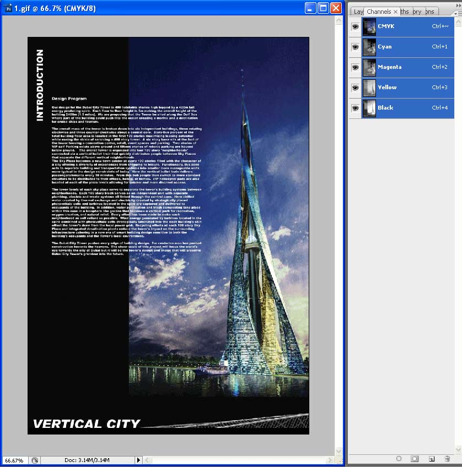Select the CMYK composite channel thumbnail
Screen dimensions: 462x467
pos(369,27)
